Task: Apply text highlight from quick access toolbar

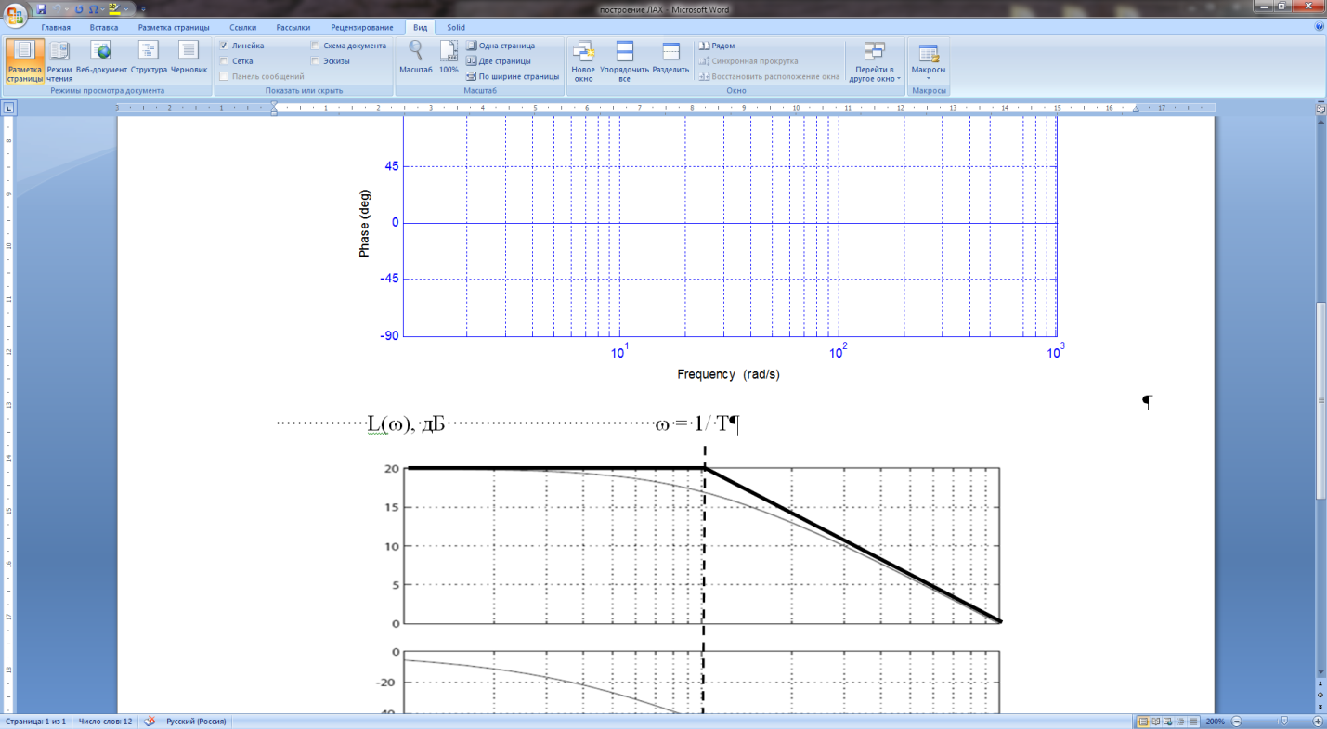Action: coord(114,8)
